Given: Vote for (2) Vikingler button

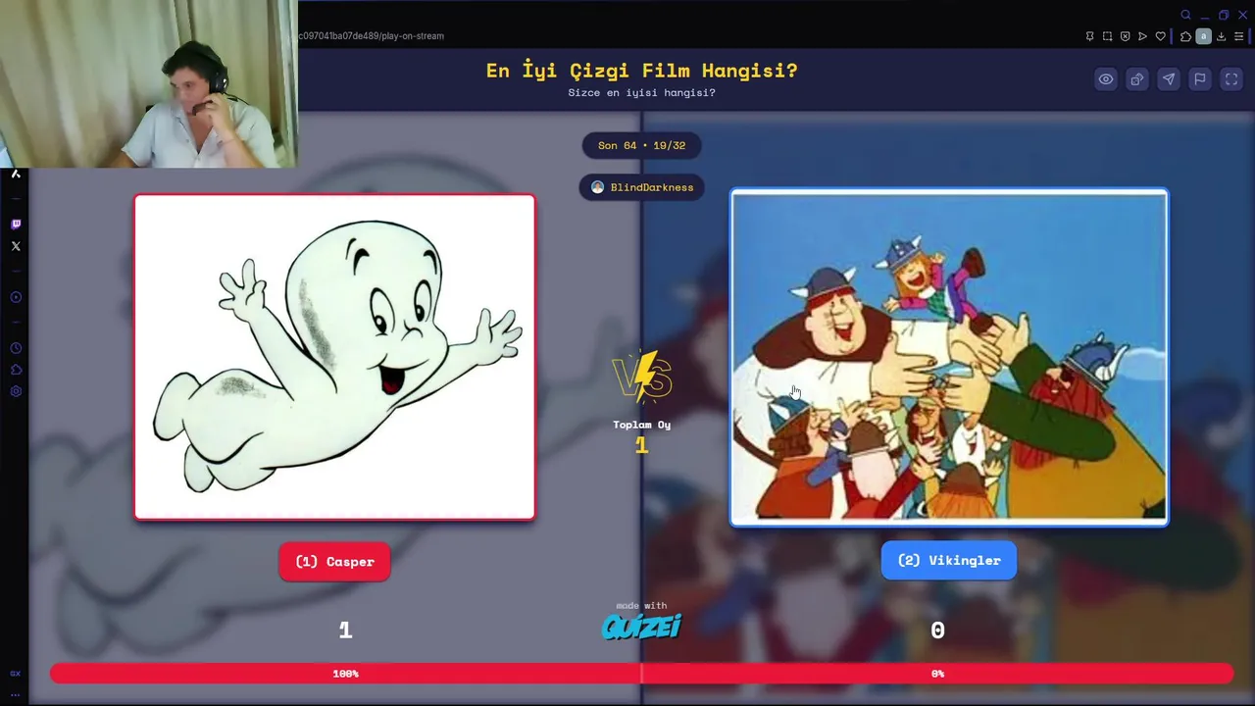Looking at the screenshot, I should pos(948,560).
